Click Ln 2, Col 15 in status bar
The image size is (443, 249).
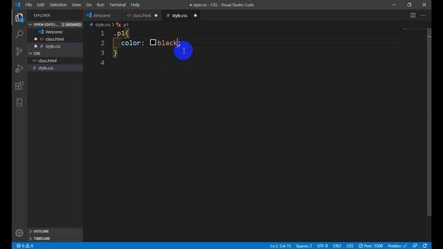click(280, 246)
